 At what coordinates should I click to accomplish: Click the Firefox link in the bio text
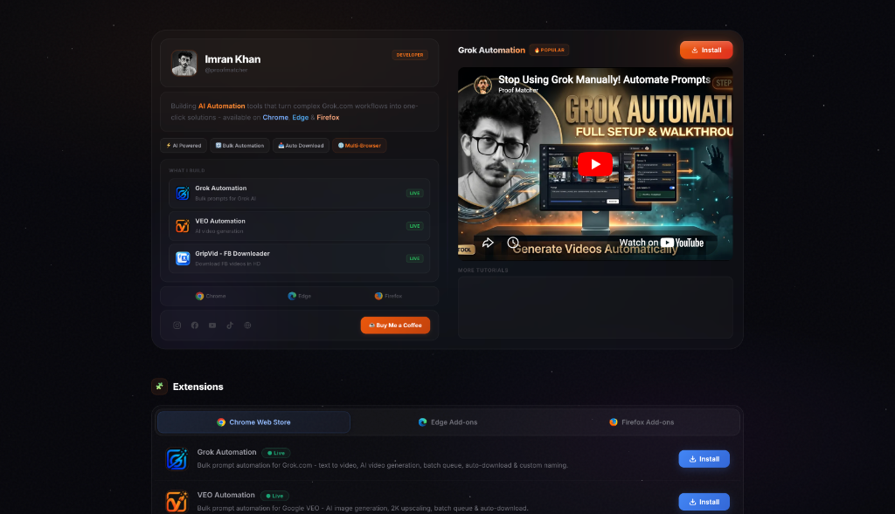(328, 118)
